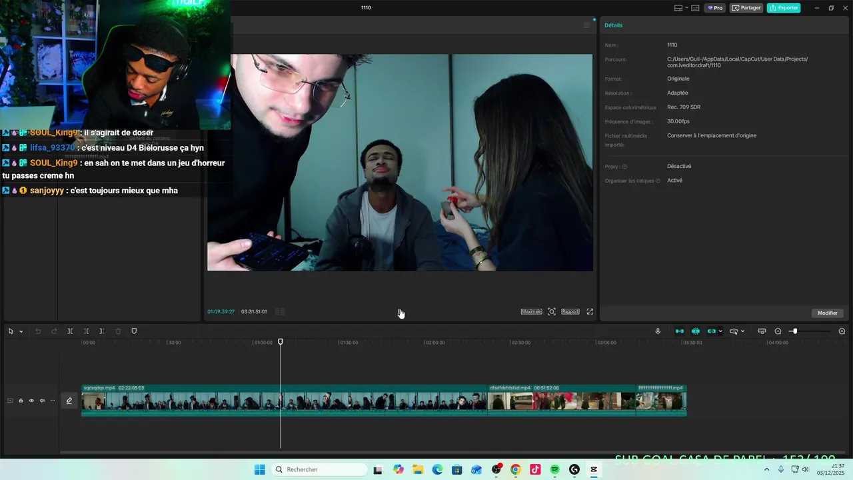This screenshot has height=480, width=853.
Task: Click the fit timeline to window icon
Action: 762,331
